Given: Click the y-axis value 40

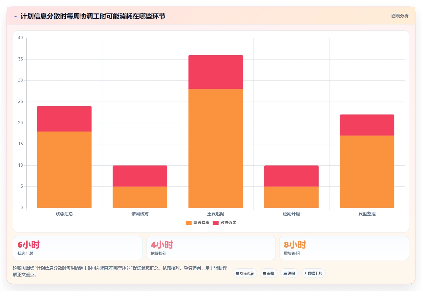Looking at the screenshot, I should pos(20,38).
